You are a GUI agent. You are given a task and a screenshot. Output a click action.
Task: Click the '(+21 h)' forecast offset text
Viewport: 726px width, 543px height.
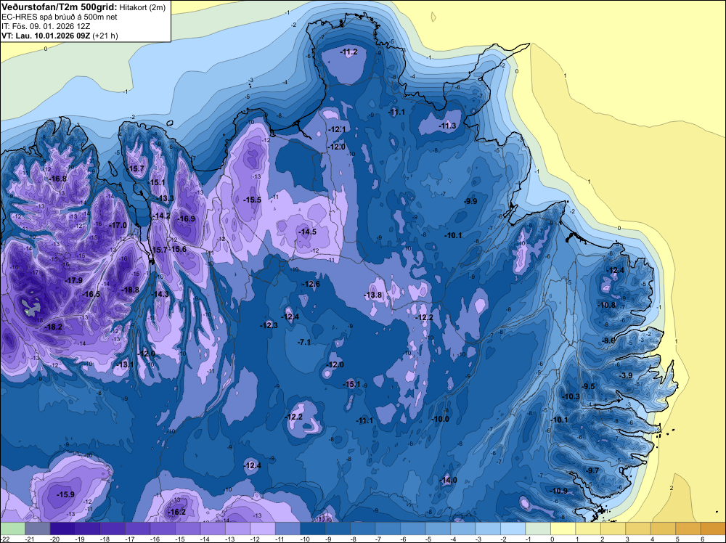click(x=105, y=36)
